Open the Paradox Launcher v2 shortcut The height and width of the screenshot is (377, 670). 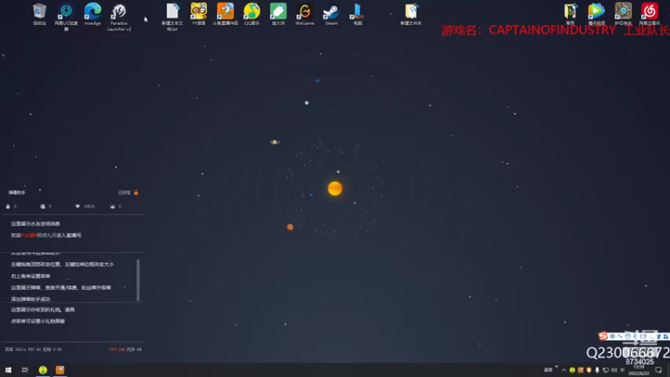click(x=119, y=16)
